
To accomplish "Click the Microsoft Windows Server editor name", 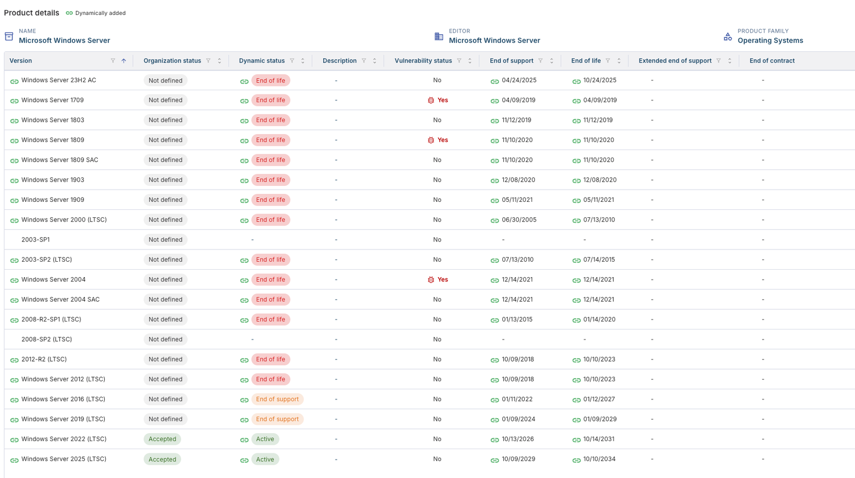I will (x=494, y=41).
